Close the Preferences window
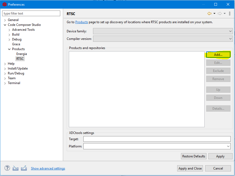Image resolution: width=235 pixels, height=176 pixels. [x=228, y=4]
